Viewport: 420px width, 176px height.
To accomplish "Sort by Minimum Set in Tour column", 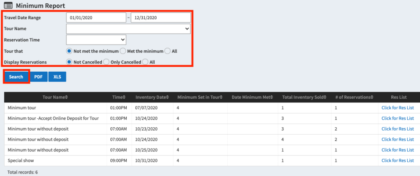I will [x=200, y=97].
